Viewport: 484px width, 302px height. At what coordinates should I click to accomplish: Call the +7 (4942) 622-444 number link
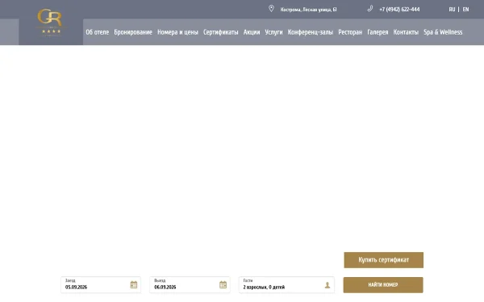(399, 10)
